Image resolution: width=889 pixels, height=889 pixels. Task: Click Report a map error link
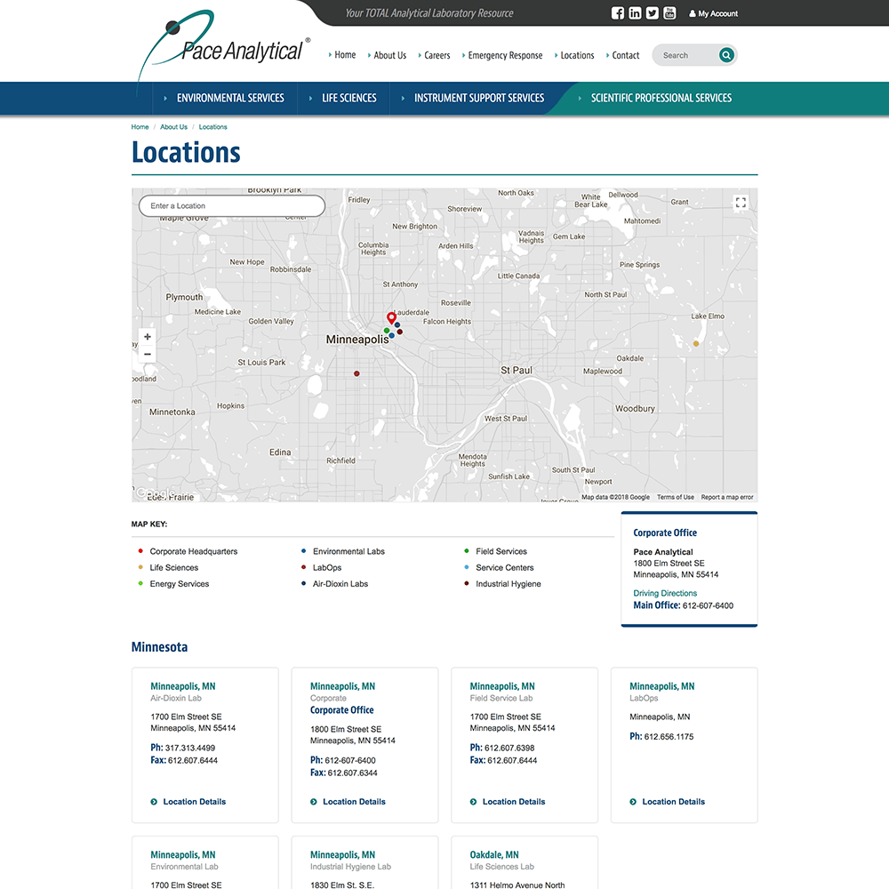[x=727, y=497]
